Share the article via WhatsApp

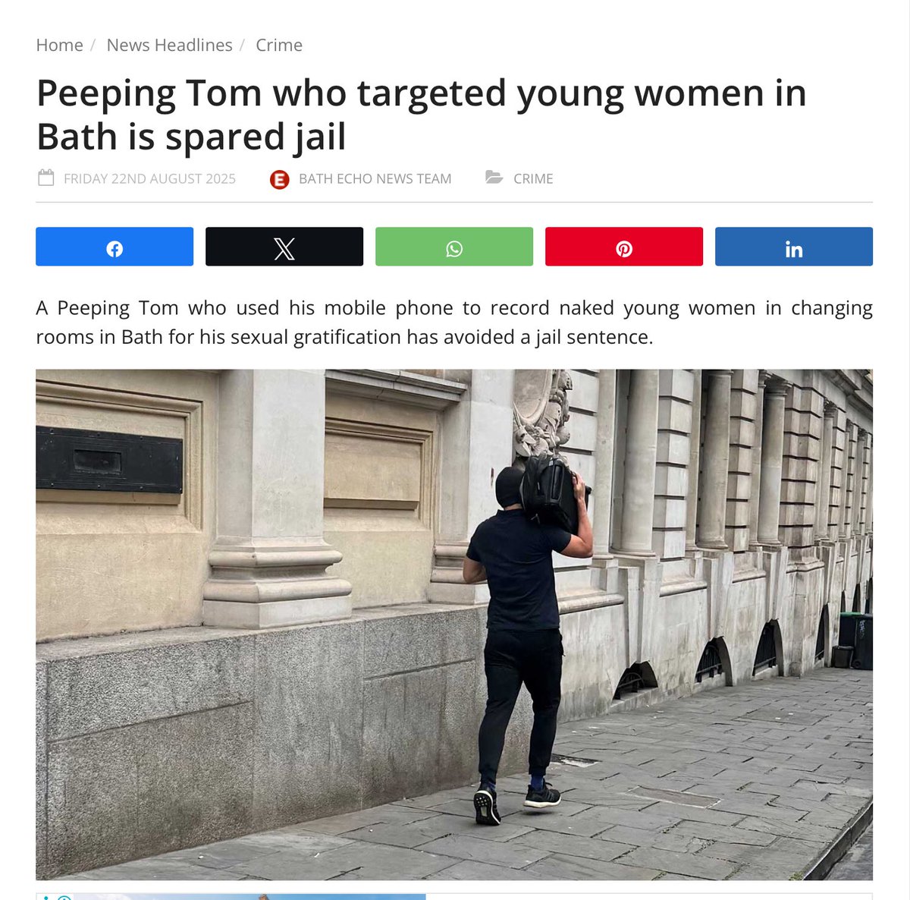[x=454, y=247]
